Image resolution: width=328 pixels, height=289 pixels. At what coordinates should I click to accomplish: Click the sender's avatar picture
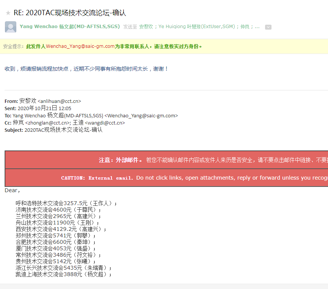tap(11, 27)
